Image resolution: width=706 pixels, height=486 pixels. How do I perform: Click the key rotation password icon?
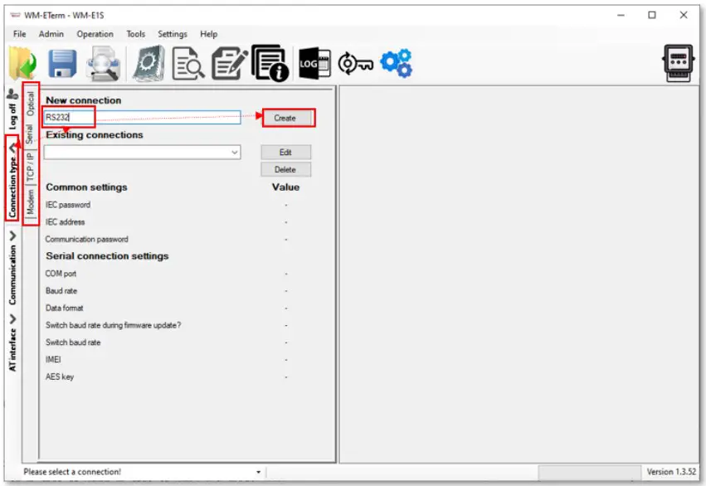pos(355,64)
